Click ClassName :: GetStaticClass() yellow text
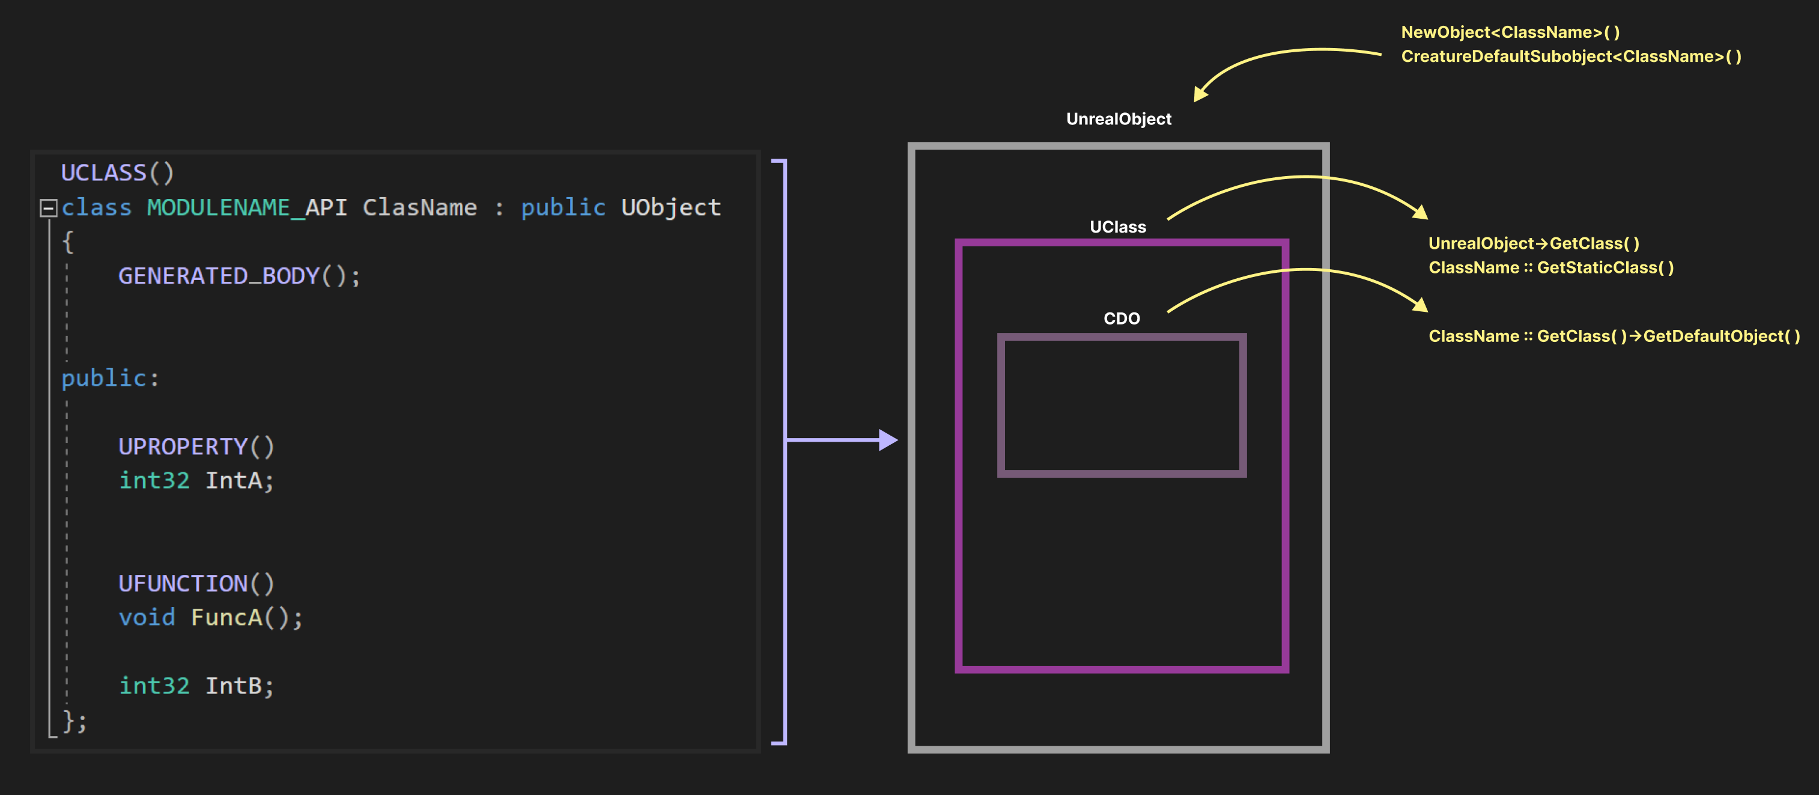This screenshot has height=795, width=1819. coord(1550,267)
